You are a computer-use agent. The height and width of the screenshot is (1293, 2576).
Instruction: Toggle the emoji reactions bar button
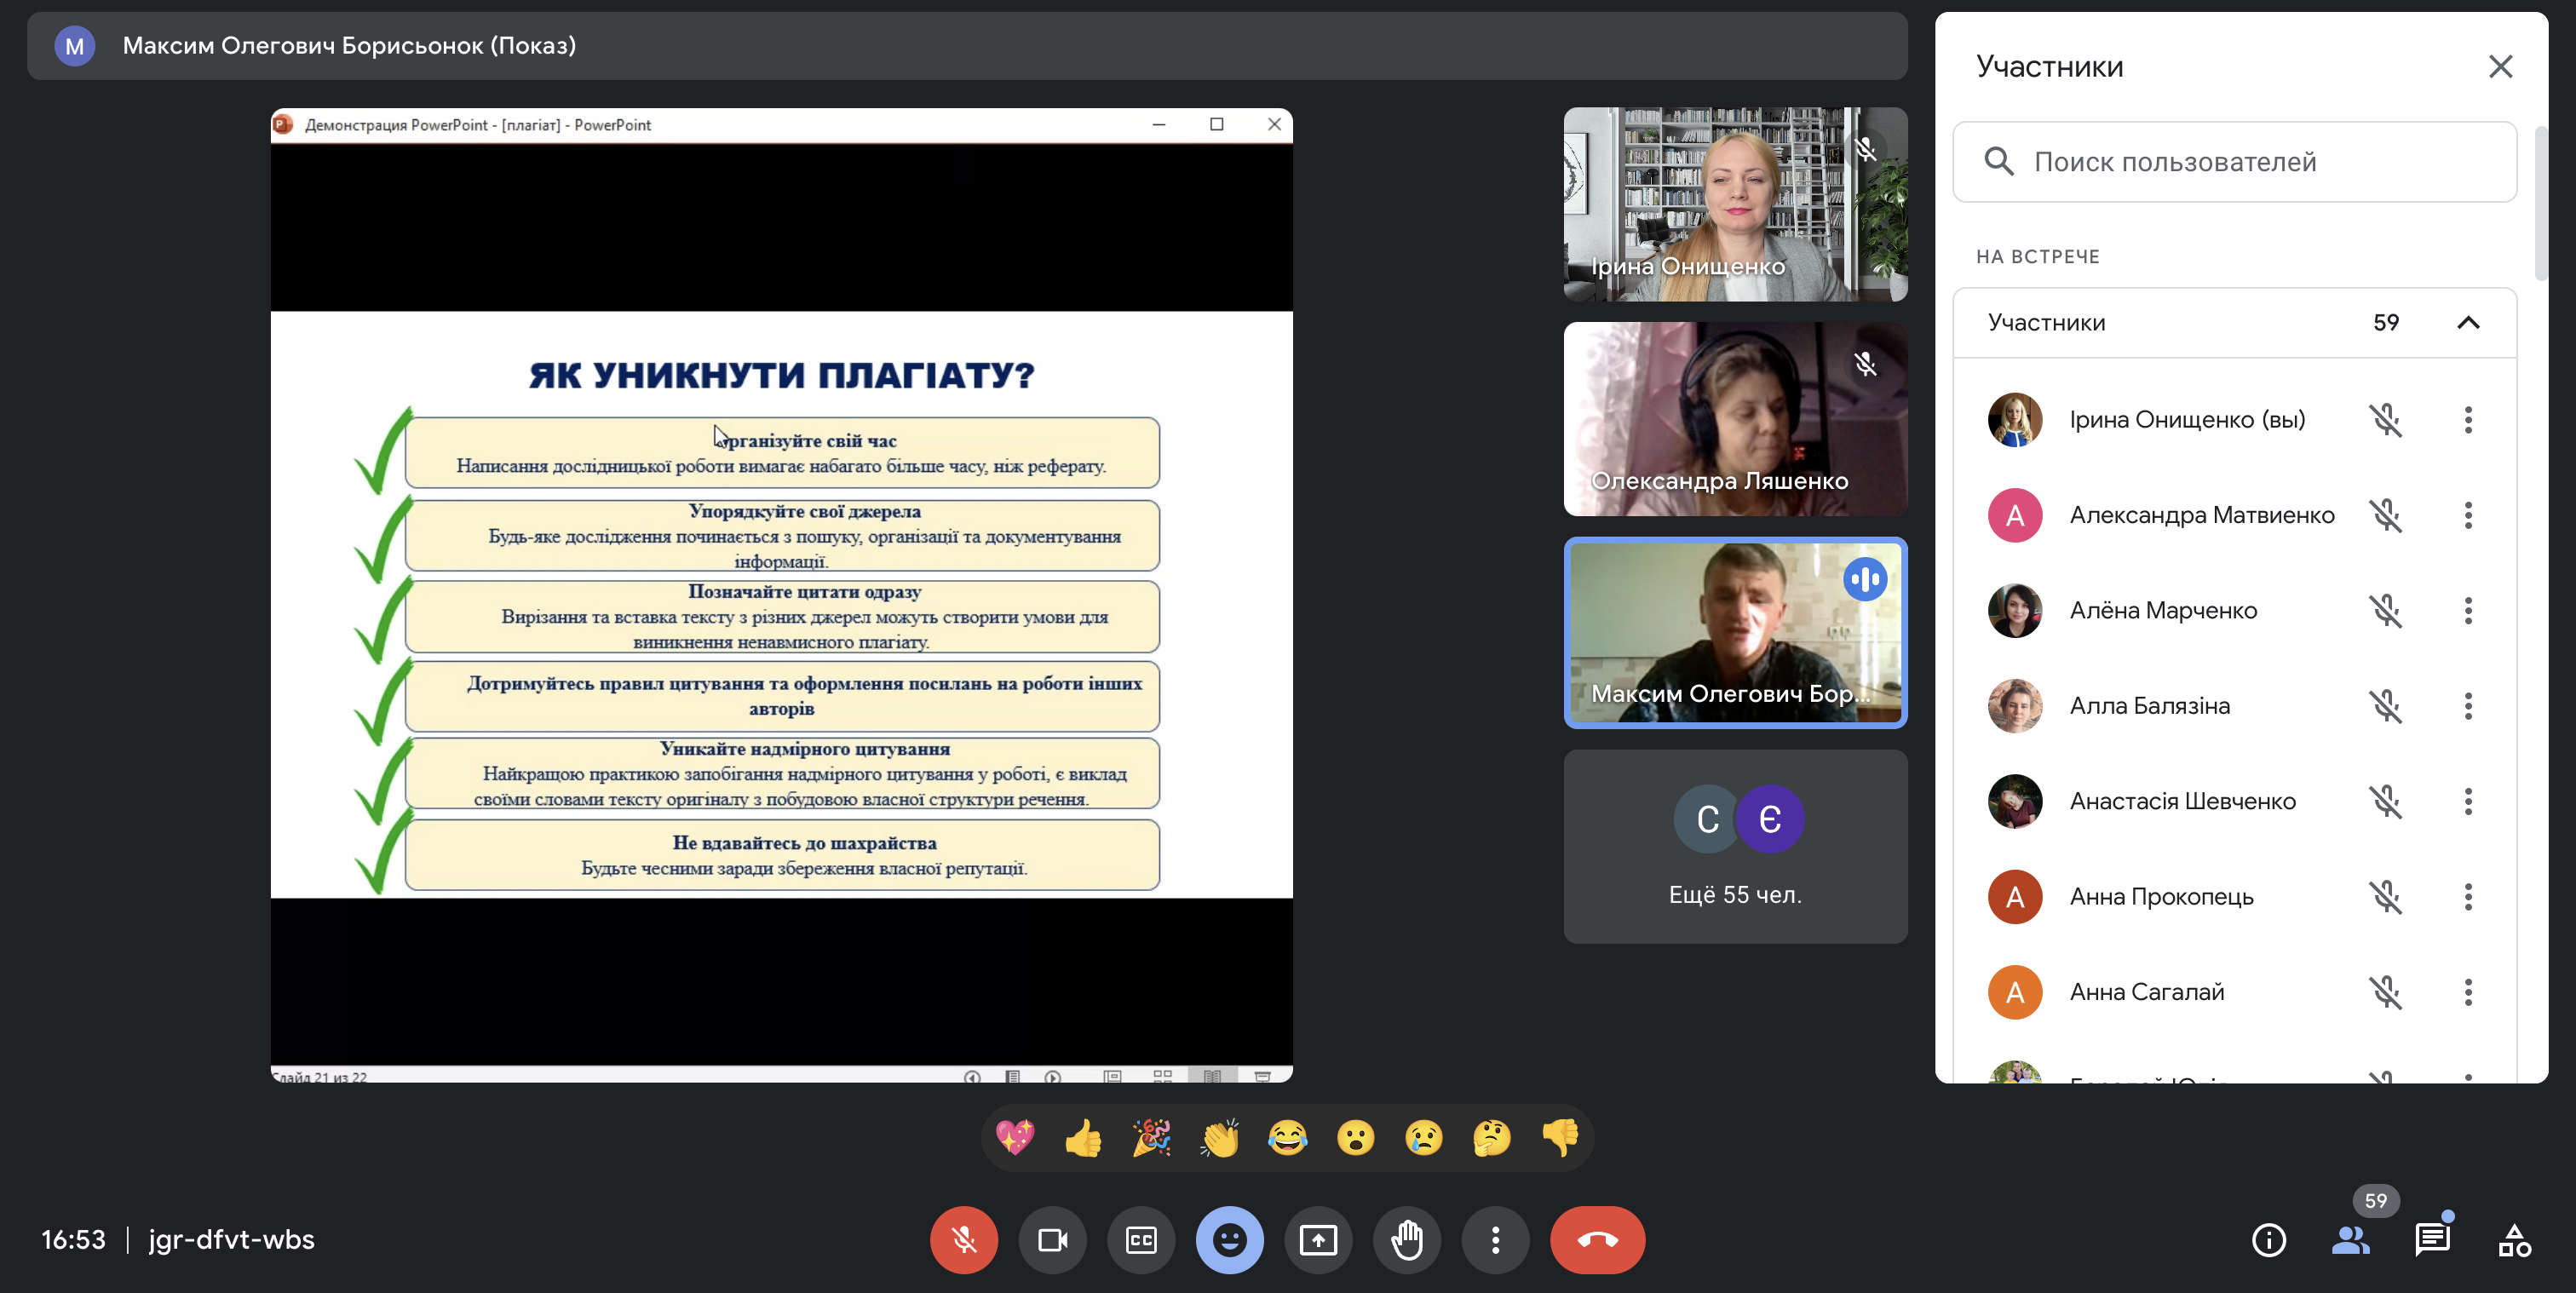point(1229,1240)
